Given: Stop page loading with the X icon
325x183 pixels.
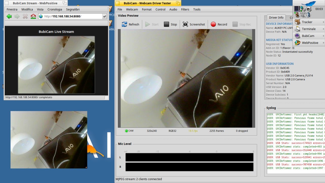Looking at the screenshot, I should click(x=25, y=16).
